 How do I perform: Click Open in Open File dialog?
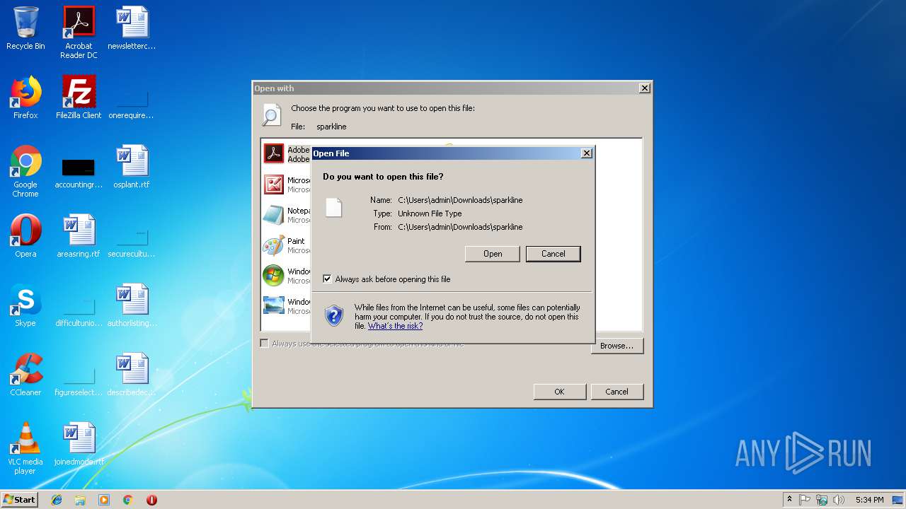tap(493, 254)
